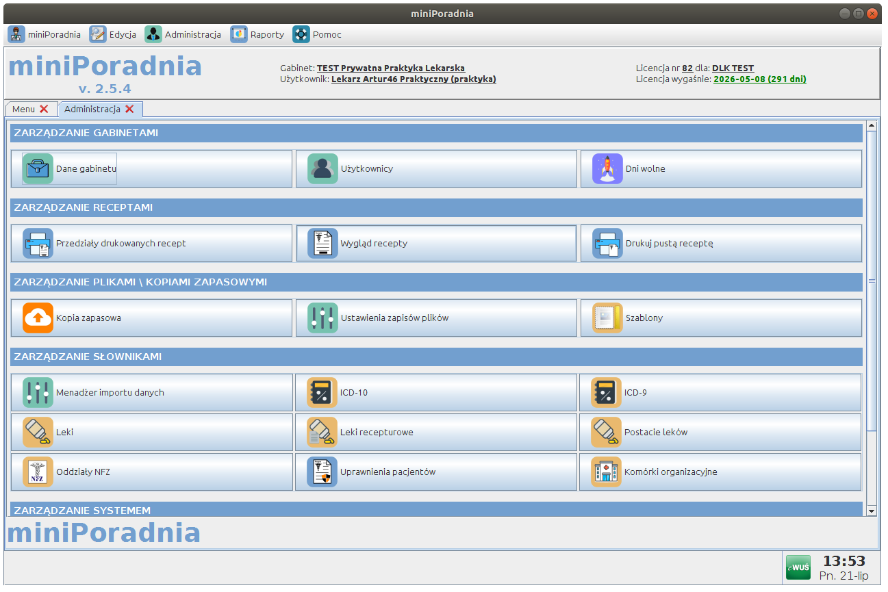888x592 pixels.
Task: Switch to the Menu tab
Action: tap(23, 109)
